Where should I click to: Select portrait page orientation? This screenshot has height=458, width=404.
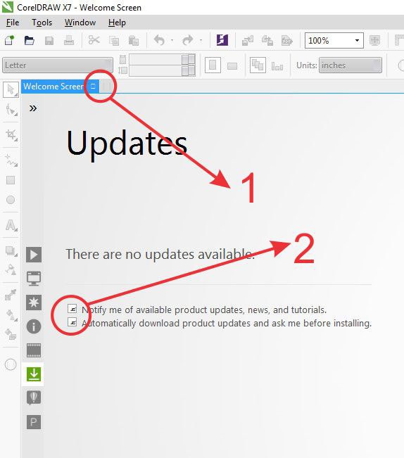pyautogui.click(x=213, y=65)
